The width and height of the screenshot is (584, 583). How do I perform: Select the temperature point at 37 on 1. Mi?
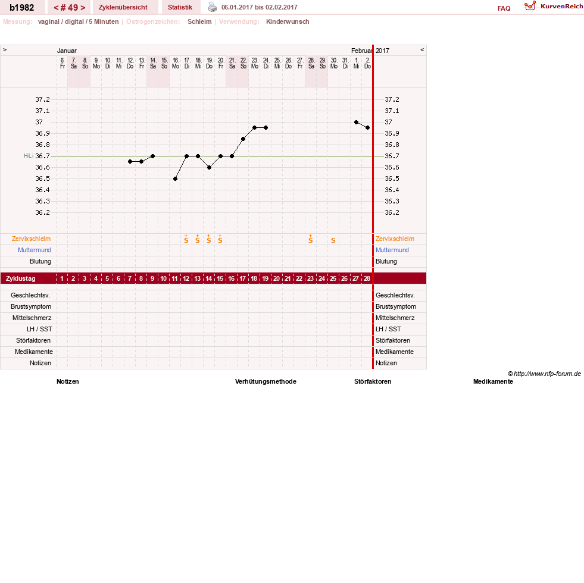click(x=357, y=122)
